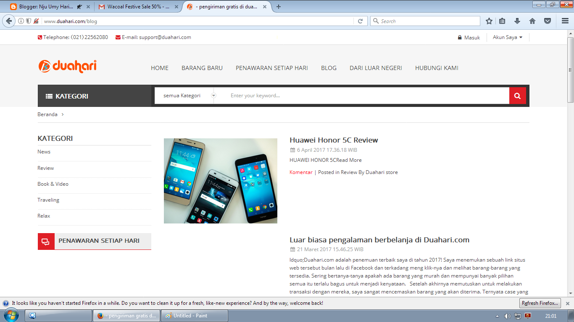Click the Firefox Search box
The width and height of the screenshot is (574, 322).
[x=425, y=21]
